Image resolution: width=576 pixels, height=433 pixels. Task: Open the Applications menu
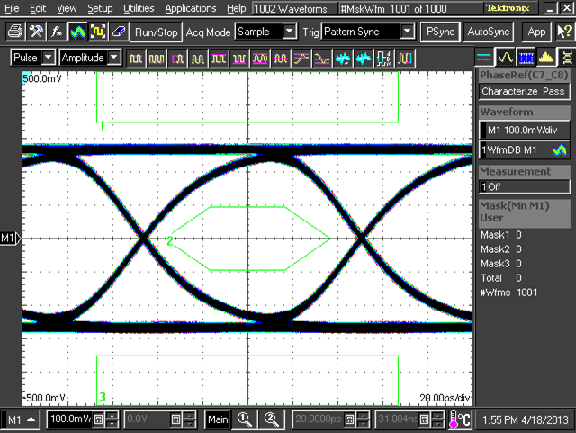coord(191,7)
